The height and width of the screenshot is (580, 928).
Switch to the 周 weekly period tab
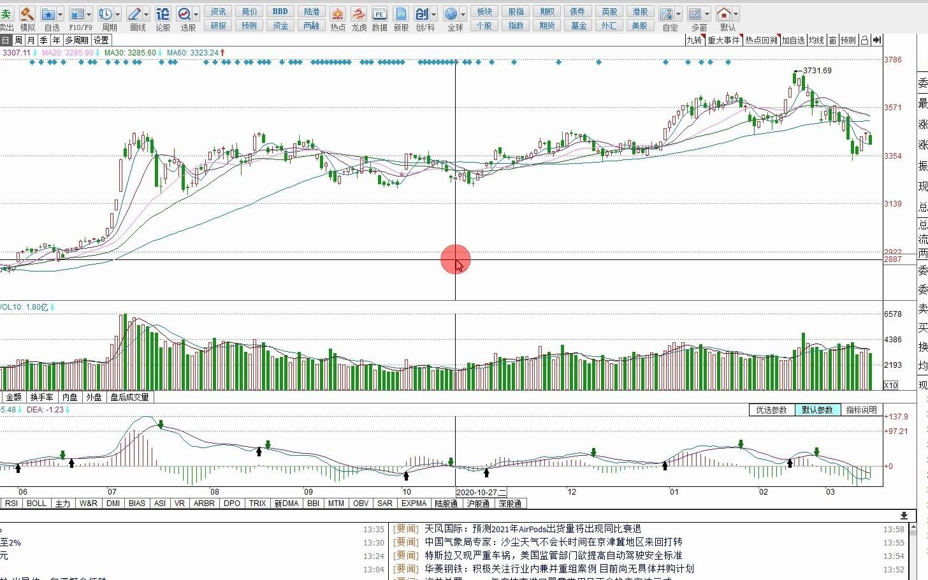pos(18,40)
